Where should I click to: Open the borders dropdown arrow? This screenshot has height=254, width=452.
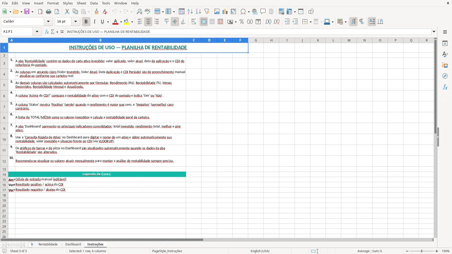click(310, 22)
